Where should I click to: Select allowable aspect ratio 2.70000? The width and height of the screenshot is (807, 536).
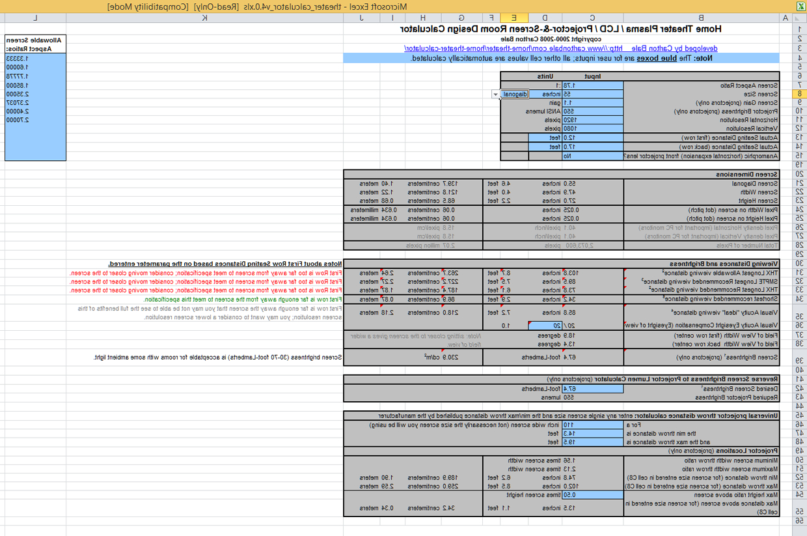pyautogui.click(x=35, y=120)
